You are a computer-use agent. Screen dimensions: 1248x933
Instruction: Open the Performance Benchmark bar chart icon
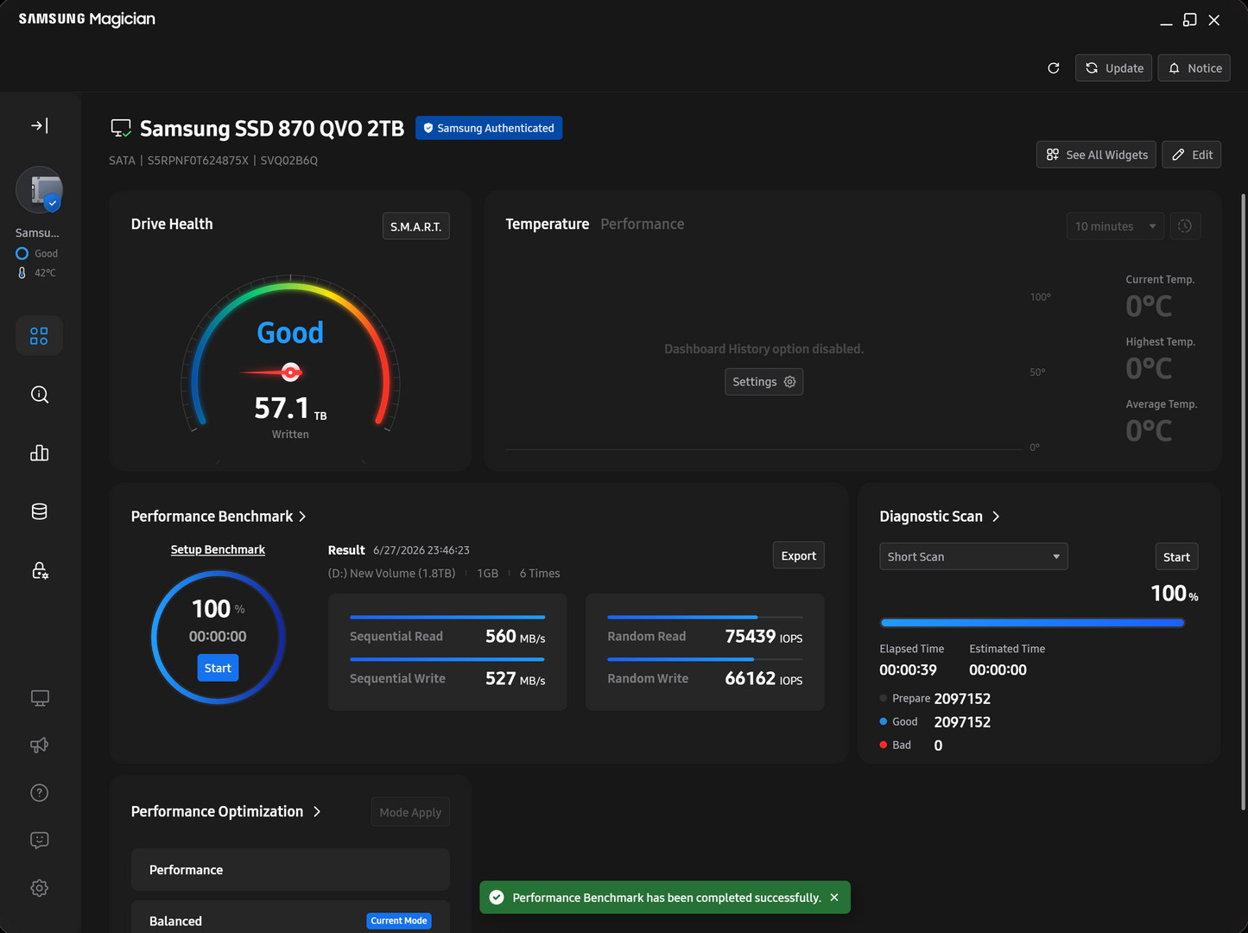point(40,453)
